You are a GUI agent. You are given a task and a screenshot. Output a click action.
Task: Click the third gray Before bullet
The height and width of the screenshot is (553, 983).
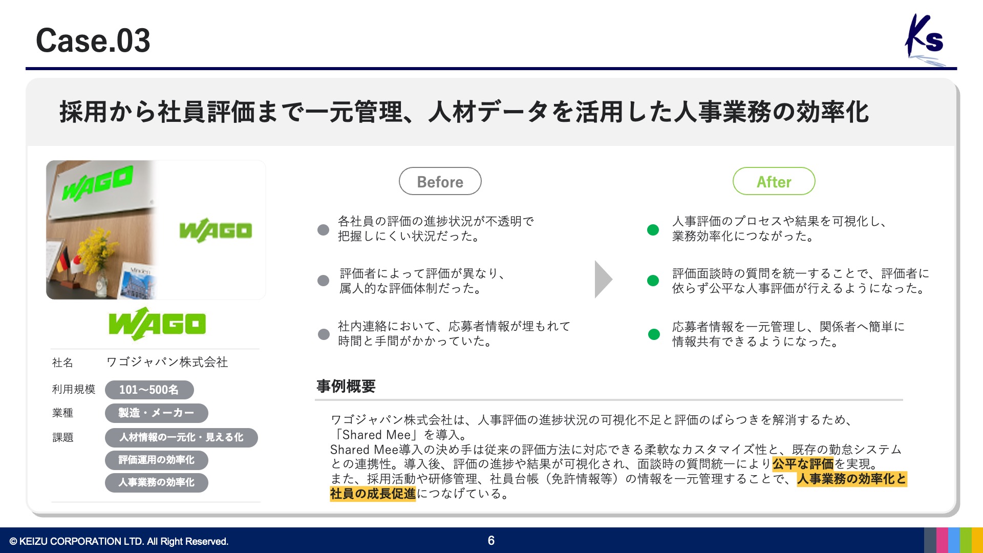(x=324, y=334)
